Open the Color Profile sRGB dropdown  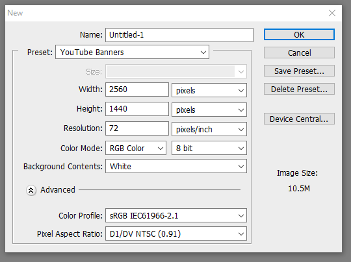pyautogui.click(x=176, y=215)
